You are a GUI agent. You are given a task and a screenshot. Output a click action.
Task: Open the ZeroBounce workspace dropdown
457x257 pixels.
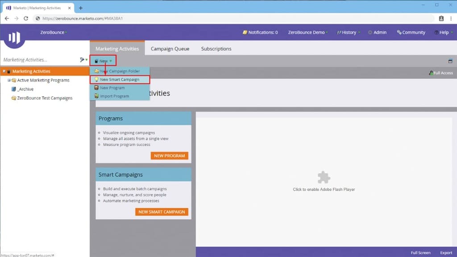[x=54, y=32]
